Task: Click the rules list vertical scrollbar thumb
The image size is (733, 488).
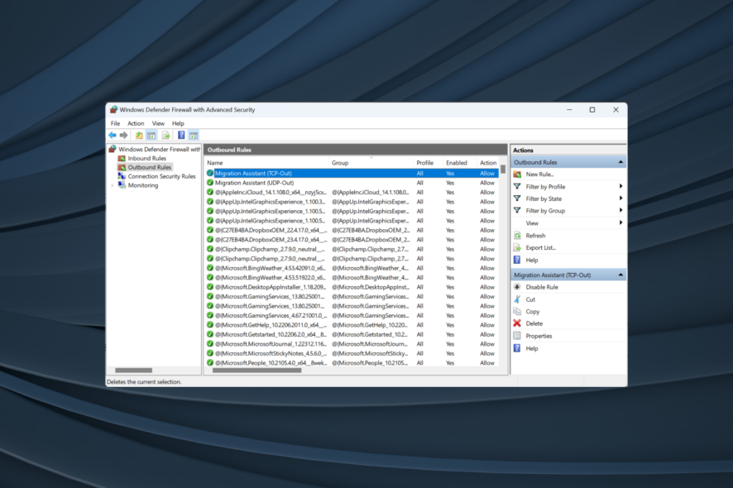Action: point(503,169)
